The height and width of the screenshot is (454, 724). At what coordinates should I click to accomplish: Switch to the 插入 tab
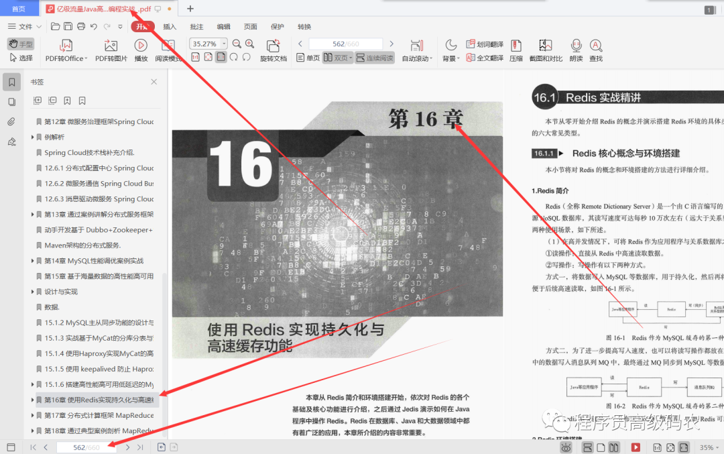[170, 27]
